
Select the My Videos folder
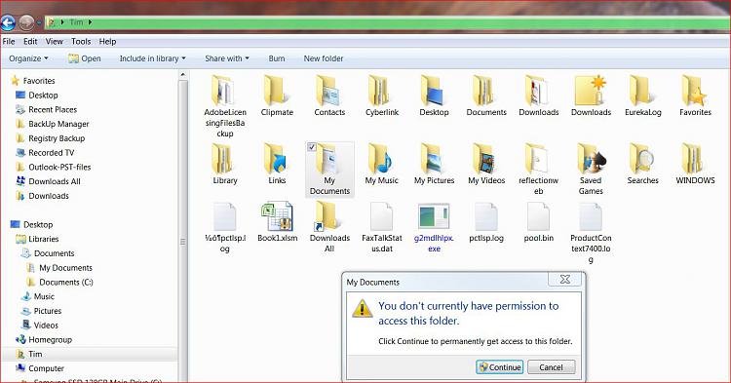pos(486,164)
